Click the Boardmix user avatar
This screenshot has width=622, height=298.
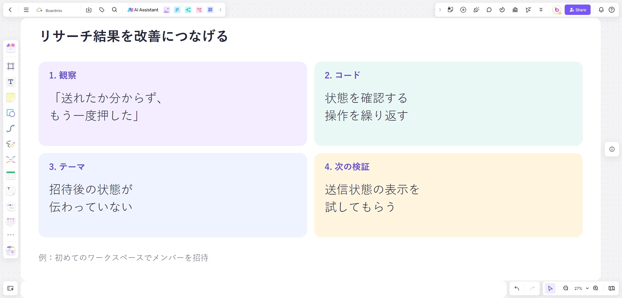[557, 10]
